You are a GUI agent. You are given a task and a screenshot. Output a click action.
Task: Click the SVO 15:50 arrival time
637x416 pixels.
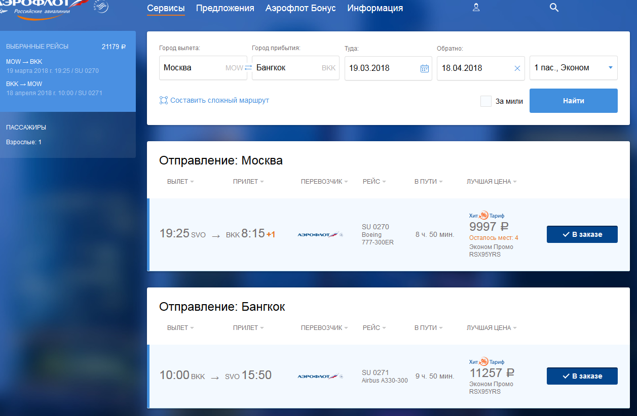[x=248, y=376]
